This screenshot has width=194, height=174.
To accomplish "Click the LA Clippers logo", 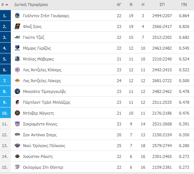I will tap(17, 70).
